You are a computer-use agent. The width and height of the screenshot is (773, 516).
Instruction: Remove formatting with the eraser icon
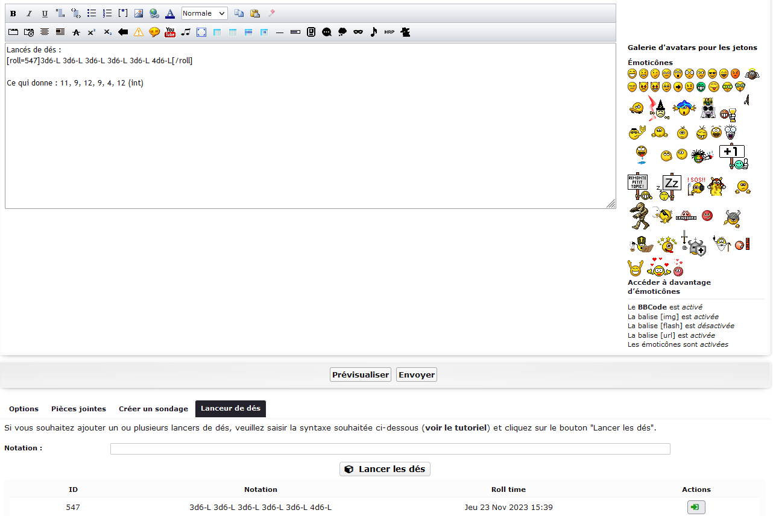click(x=271, y=13)
